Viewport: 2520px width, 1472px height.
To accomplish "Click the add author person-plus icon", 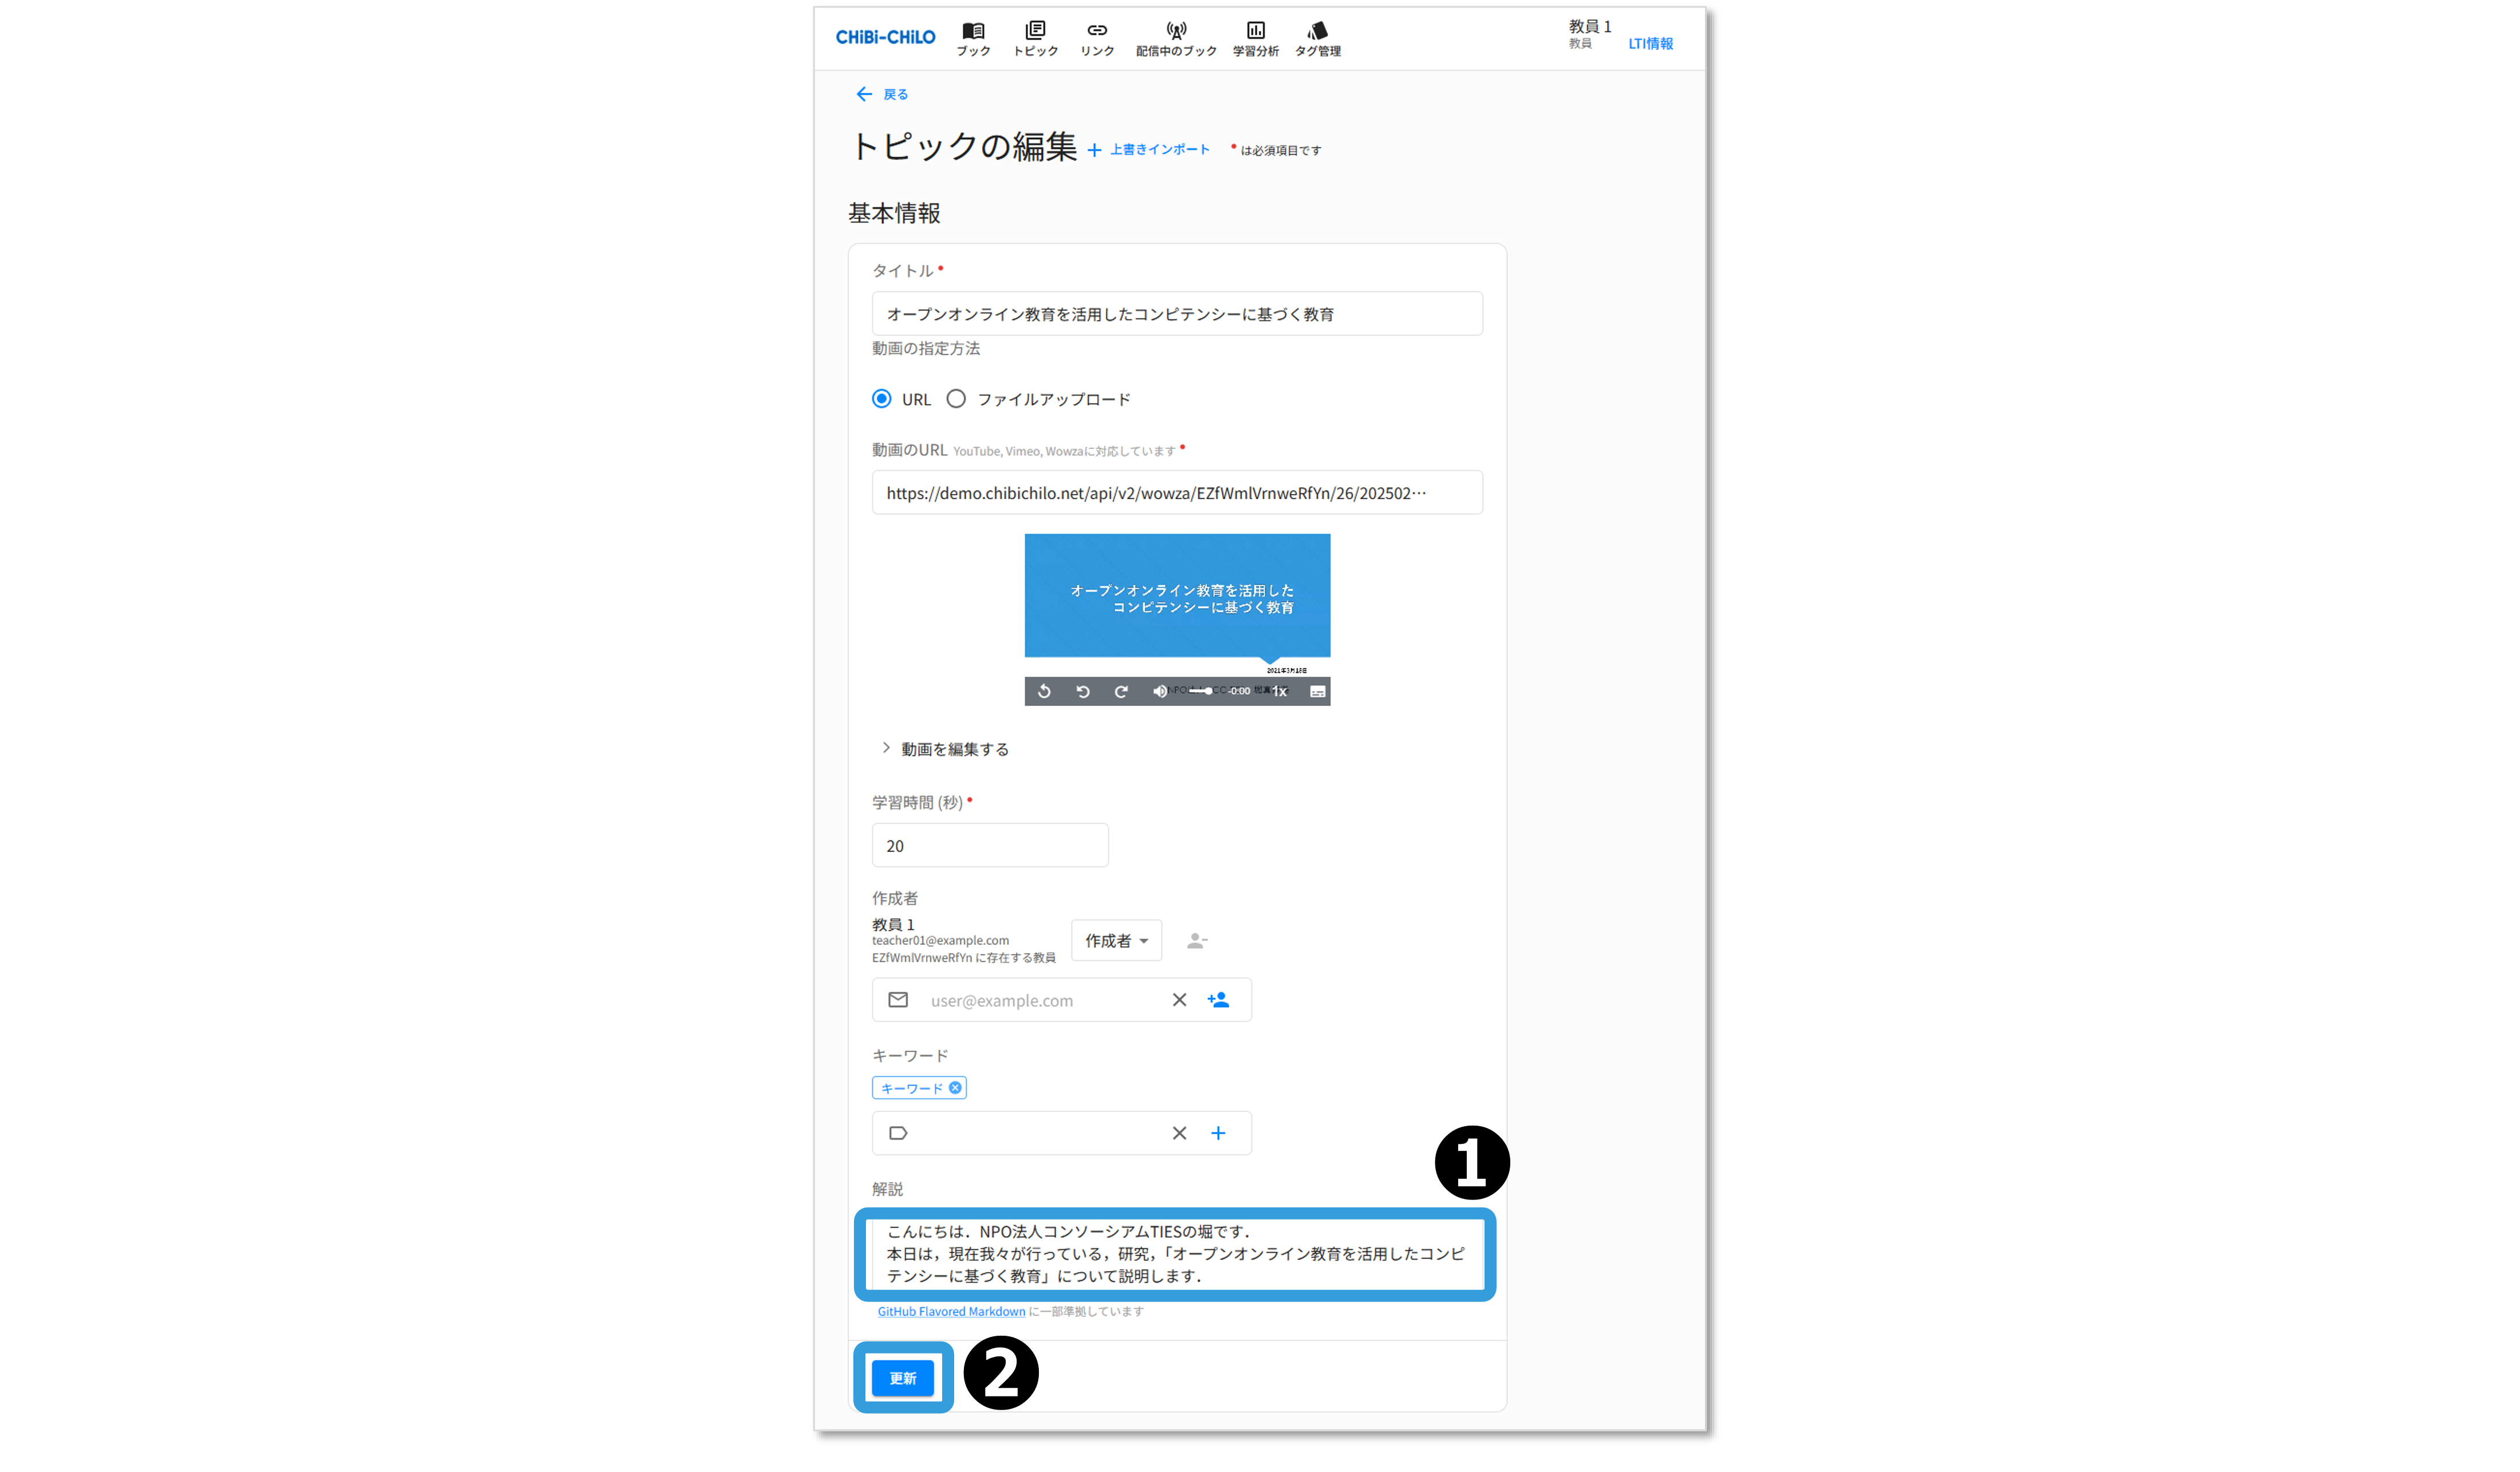I will [x=1217, y=1000].
